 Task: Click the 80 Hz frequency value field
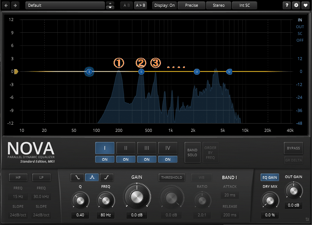coord(106,215)
